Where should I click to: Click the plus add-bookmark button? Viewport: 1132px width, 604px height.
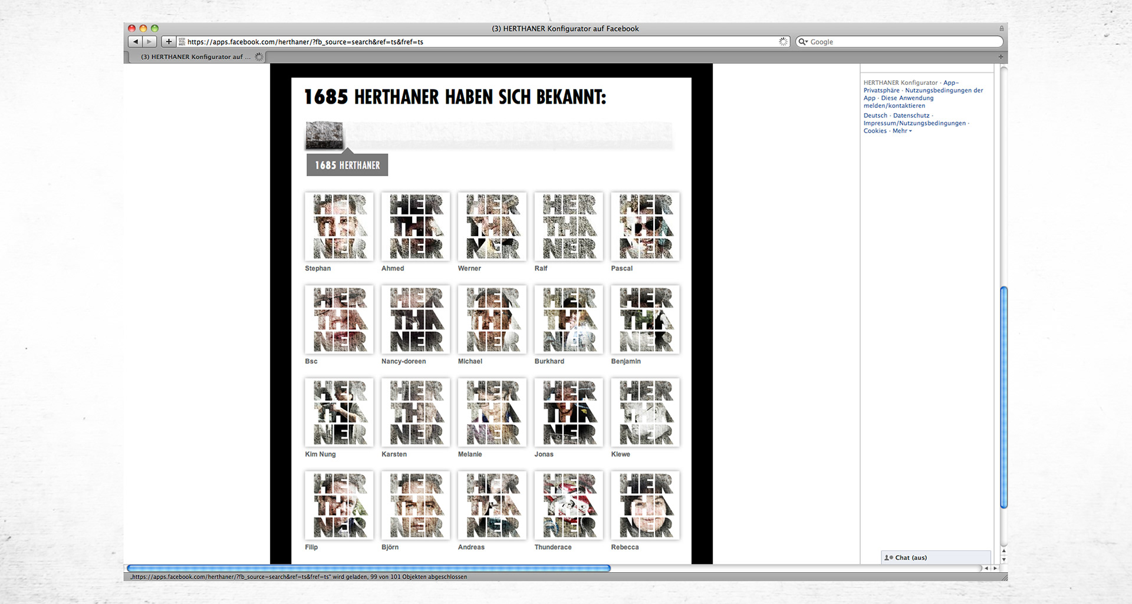(169, 42)
